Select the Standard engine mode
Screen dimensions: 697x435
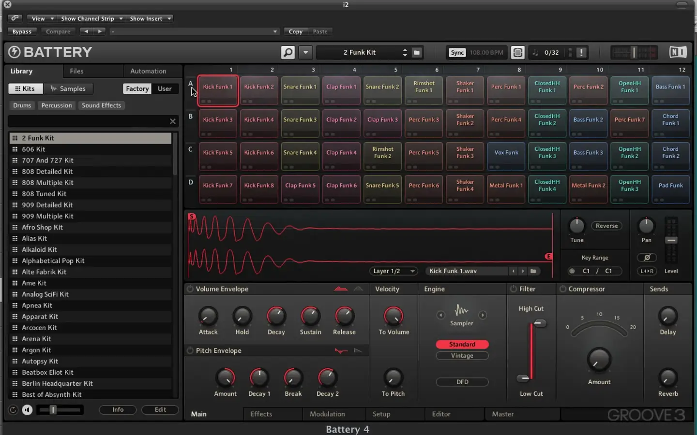pyautogui.click(x=462, y=344)
